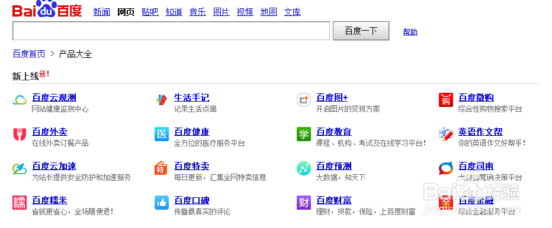Click the description 省钱更省心，全场随便退！
552x228 pixels.
[x=72, y=211]
